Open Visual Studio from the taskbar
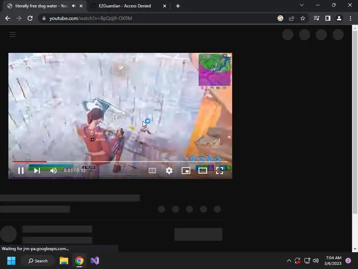 point(95,261)
